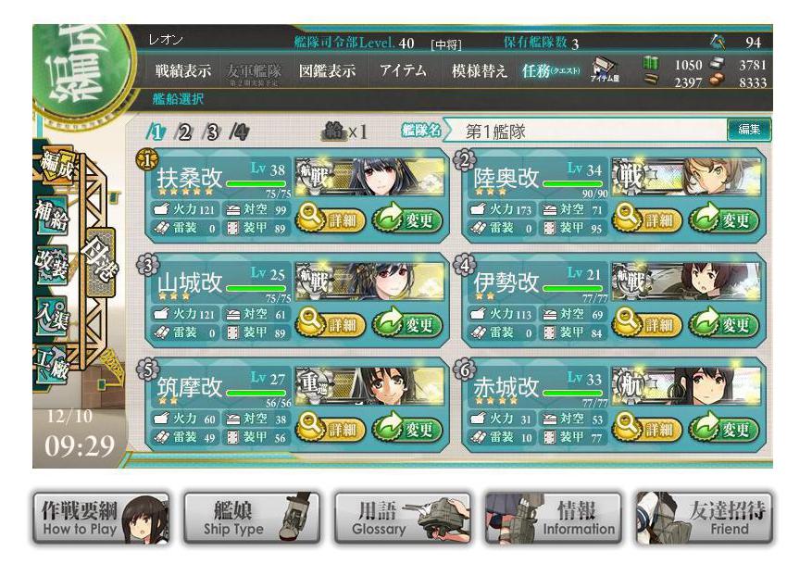
Task: Click 変更 to swap 赤城改
Action: point(724,429)
